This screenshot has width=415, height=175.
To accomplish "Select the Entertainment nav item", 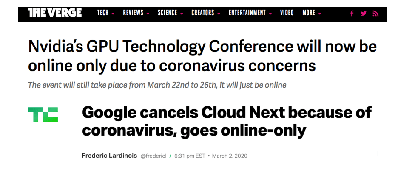I will (247, 13).
